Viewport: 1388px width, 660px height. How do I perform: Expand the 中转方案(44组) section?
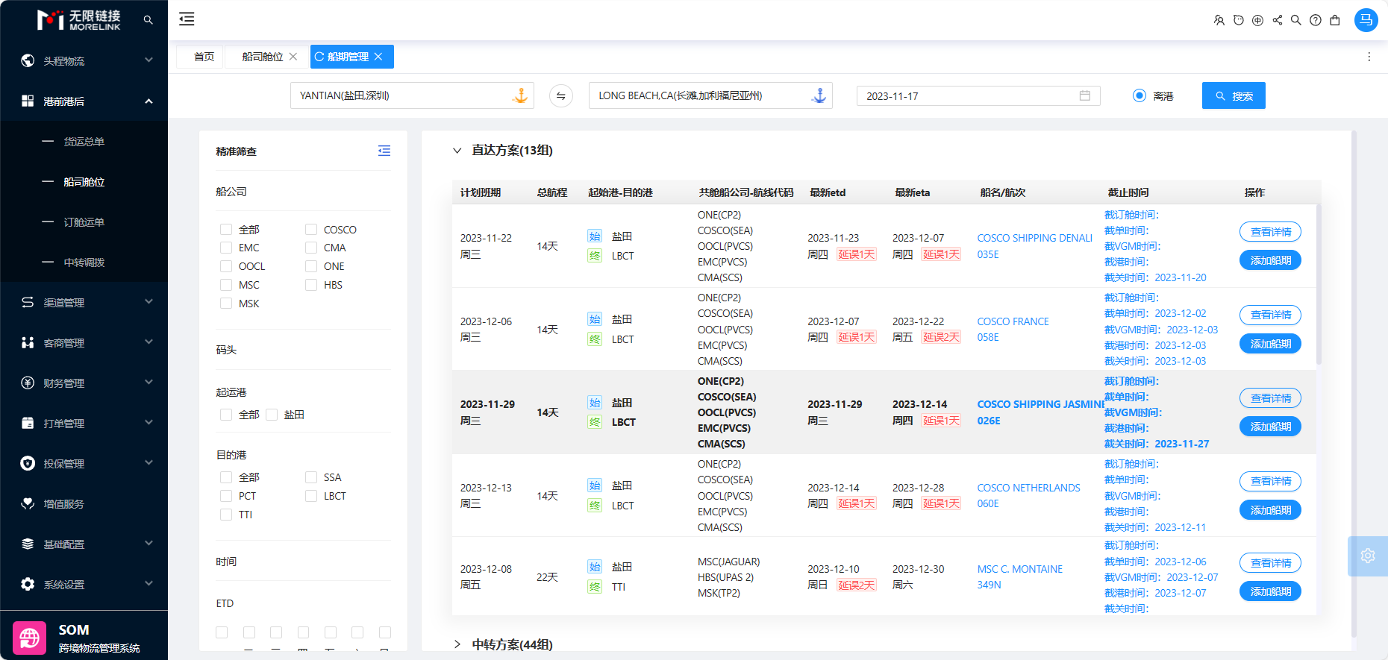click(457, 644)
